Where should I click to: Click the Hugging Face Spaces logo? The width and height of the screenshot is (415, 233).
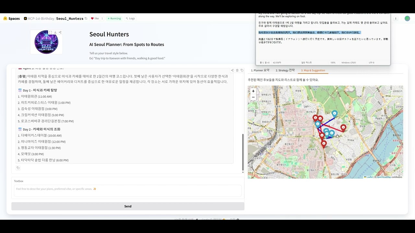(x=11, y=18)
